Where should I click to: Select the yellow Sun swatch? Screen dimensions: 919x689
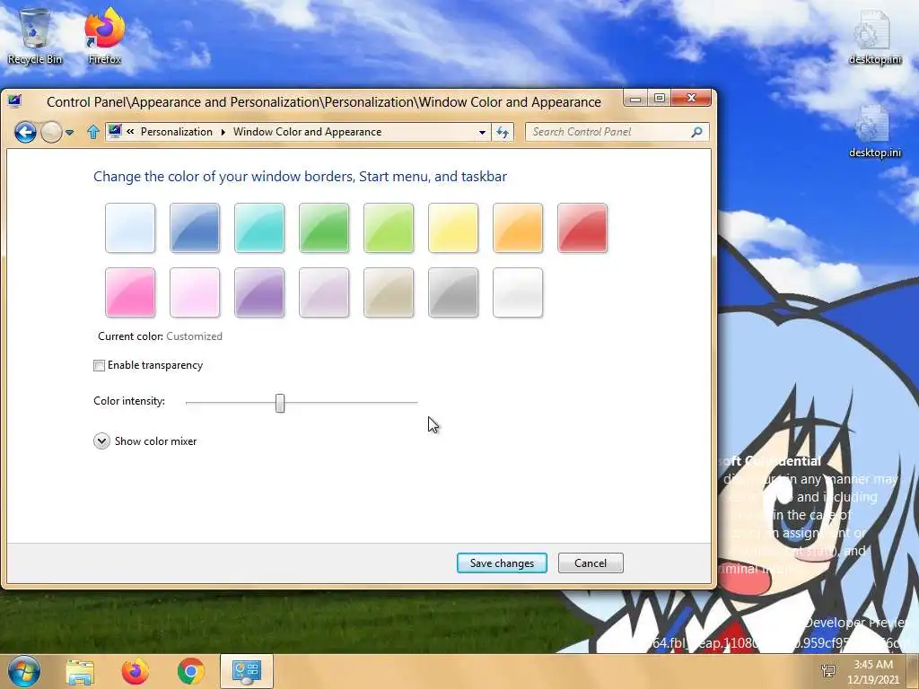(453, 228)
